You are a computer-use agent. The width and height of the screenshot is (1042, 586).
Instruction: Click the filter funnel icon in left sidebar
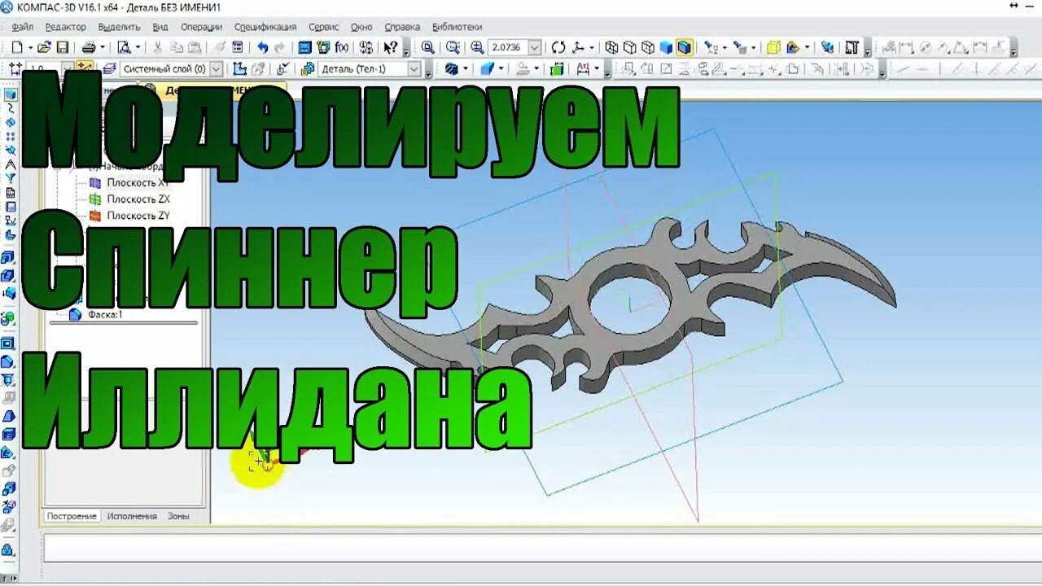pos(11,178)
